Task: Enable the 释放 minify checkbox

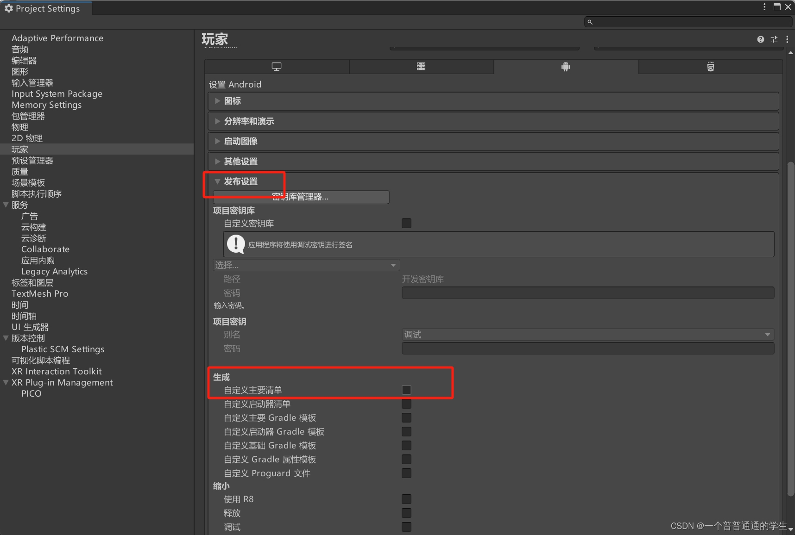Action: click(x=406, y=513)
